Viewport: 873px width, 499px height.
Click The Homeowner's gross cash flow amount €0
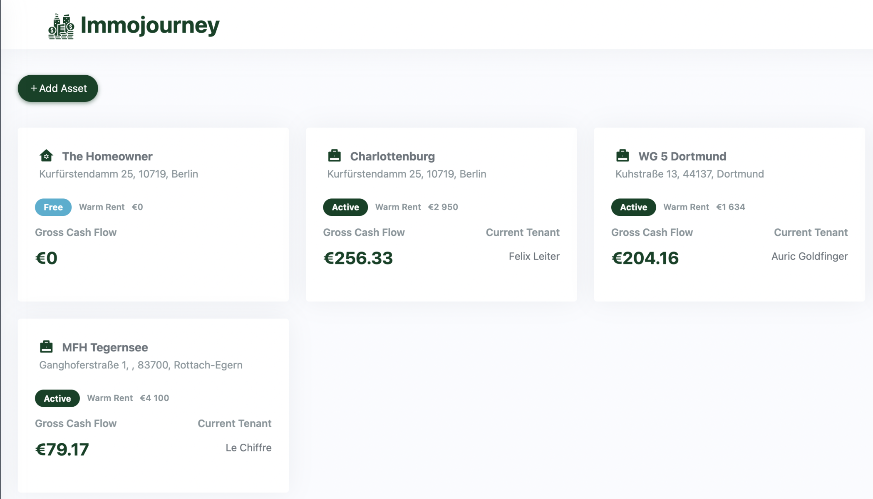point(46,258)
